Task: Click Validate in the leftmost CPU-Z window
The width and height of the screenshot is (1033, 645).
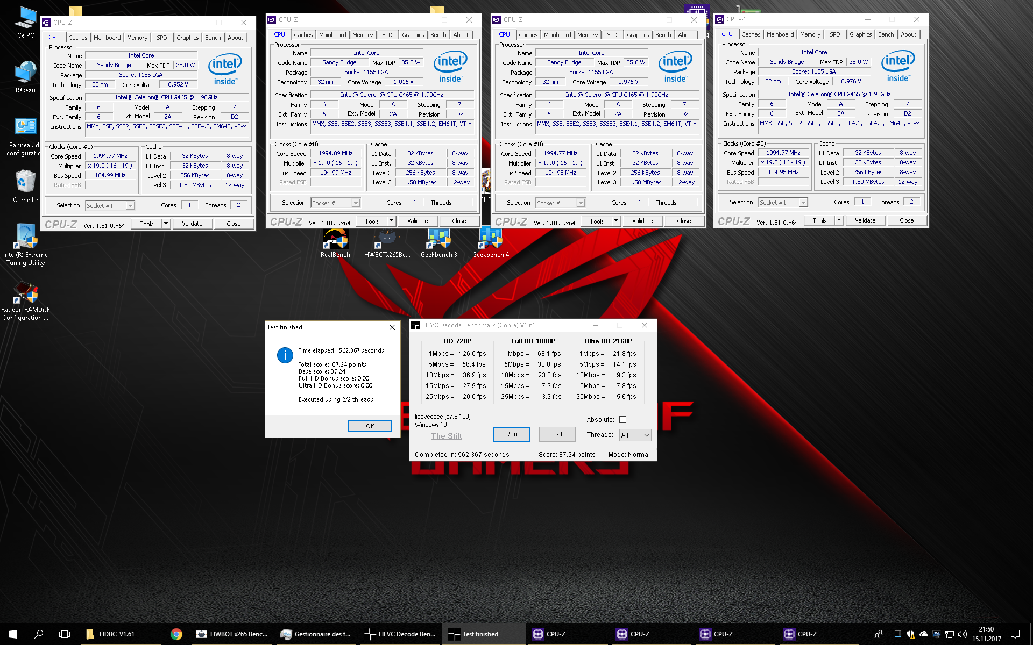Action: (x=192, y=224)
